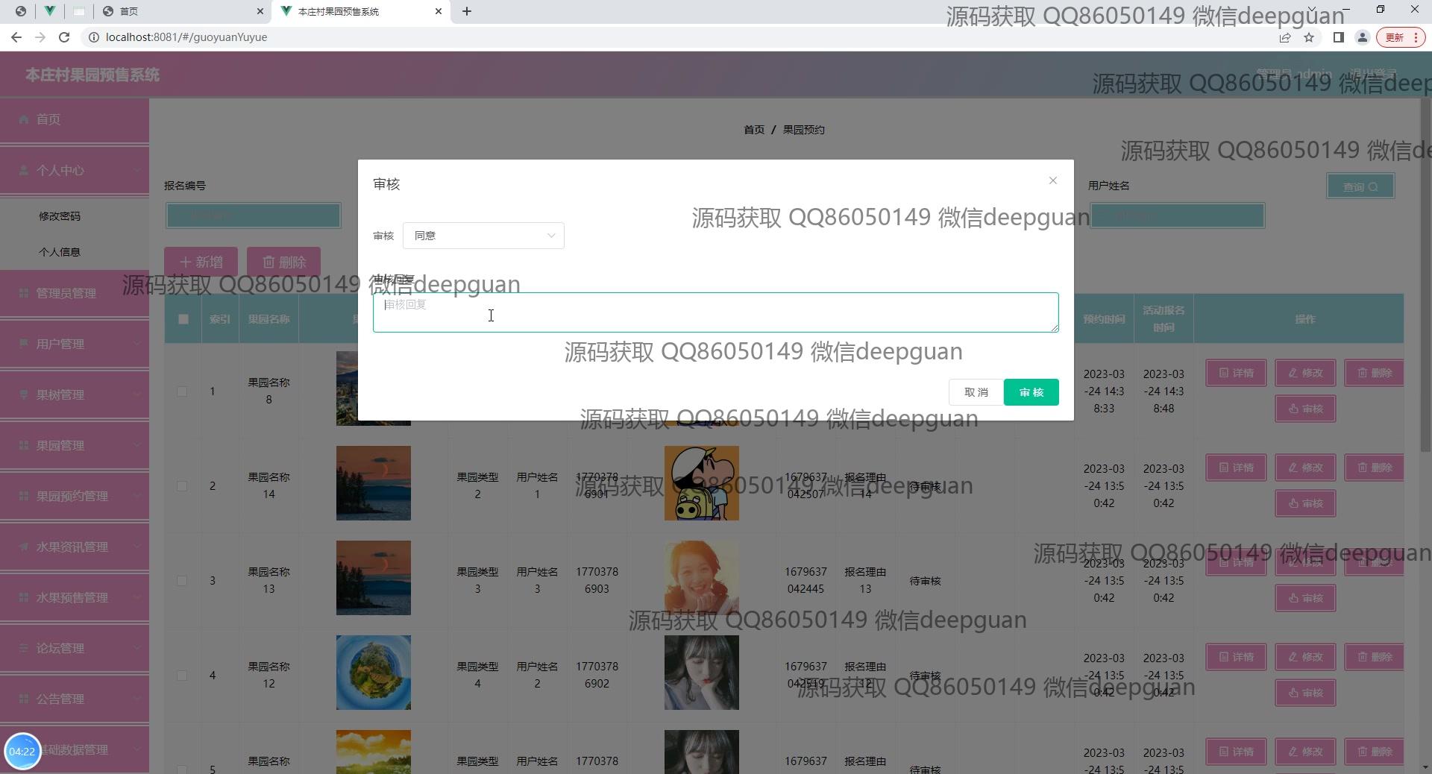Click the 删除 batch delete button
The image size is (1432, 774).
click(284, 262)
